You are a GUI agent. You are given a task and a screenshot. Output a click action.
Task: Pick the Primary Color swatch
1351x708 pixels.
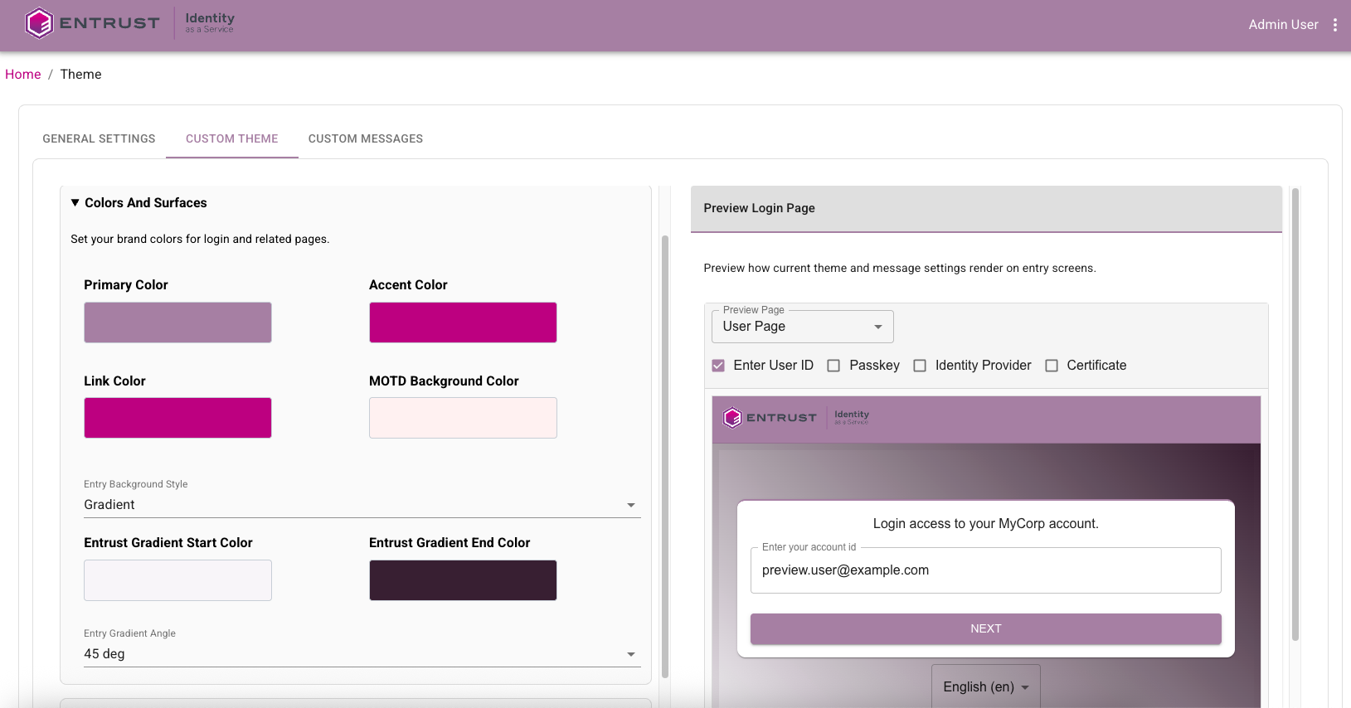pos(177,322)
